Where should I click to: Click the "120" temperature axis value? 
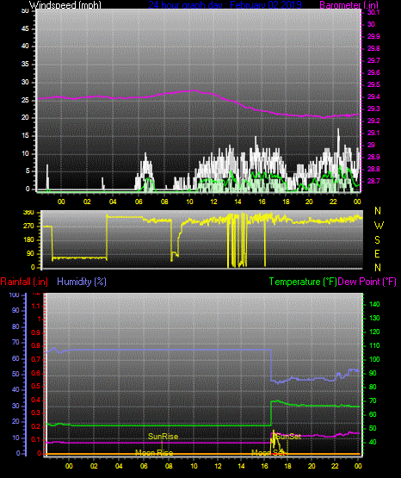[x=374, y=332]
